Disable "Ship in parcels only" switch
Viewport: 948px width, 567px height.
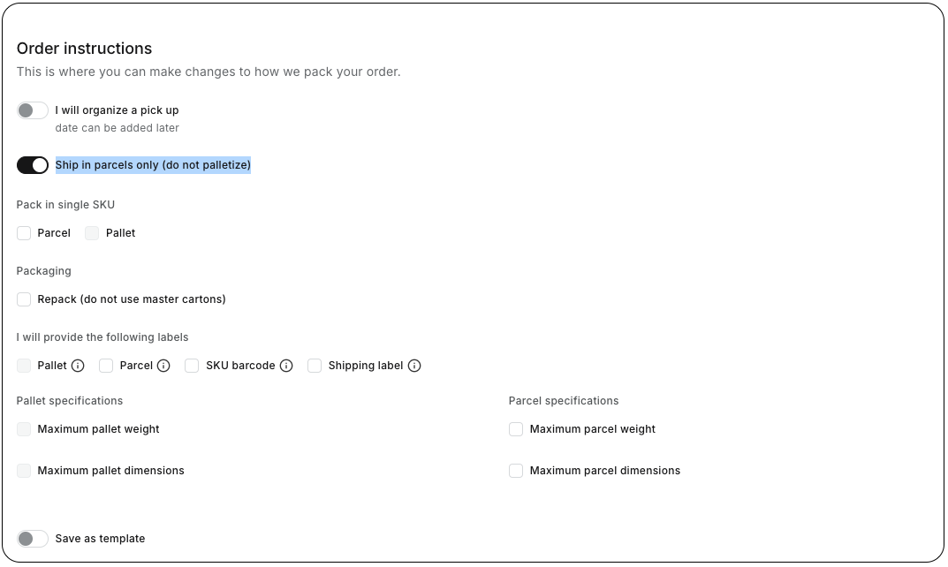coord(33,165)
